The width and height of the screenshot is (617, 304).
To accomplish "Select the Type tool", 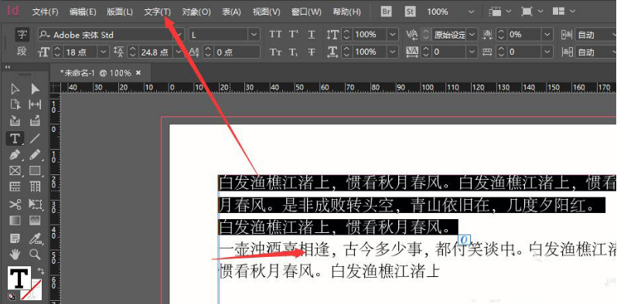I will [15, 138].
